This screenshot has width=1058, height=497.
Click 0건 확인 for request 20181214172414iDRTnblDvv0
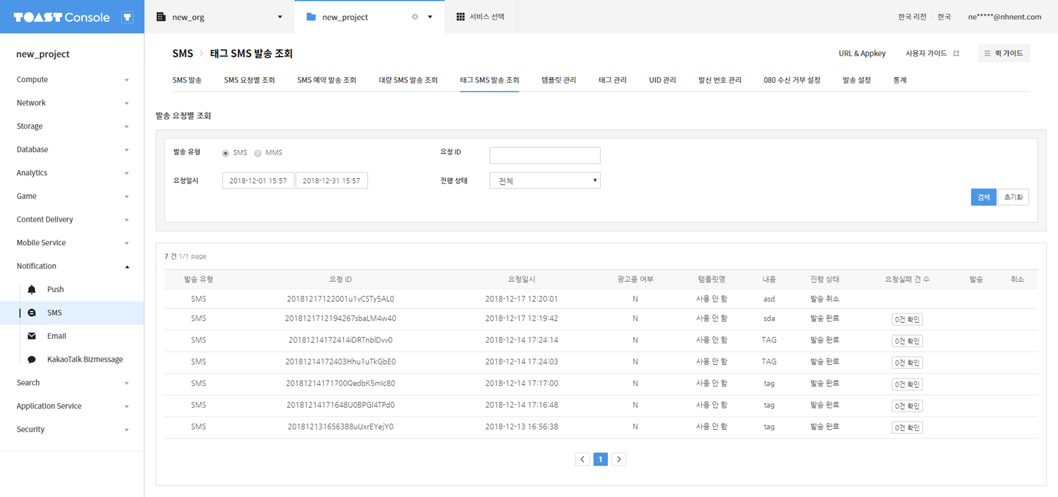click(x=907, y=341)
